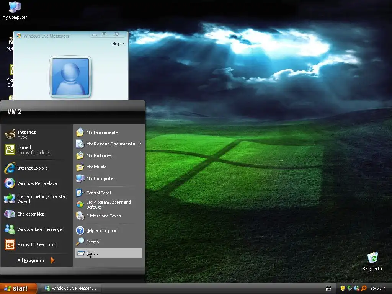Expand My Recent Documents submenu
This screenshot has width=392, height=294.
[108, 144]
